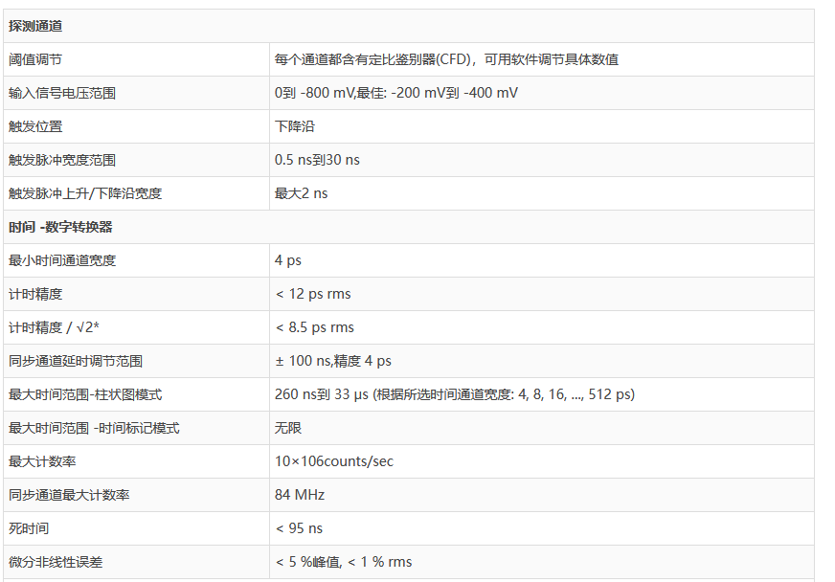Click the 84 MHz value cell
This screenshot has width=835, height=582.
[300, 495]
